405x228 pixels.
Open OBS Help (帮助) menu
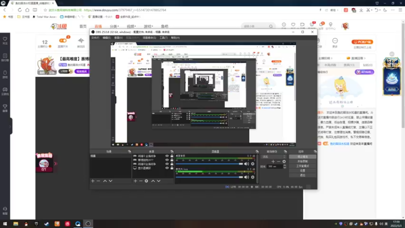(175, 37)
